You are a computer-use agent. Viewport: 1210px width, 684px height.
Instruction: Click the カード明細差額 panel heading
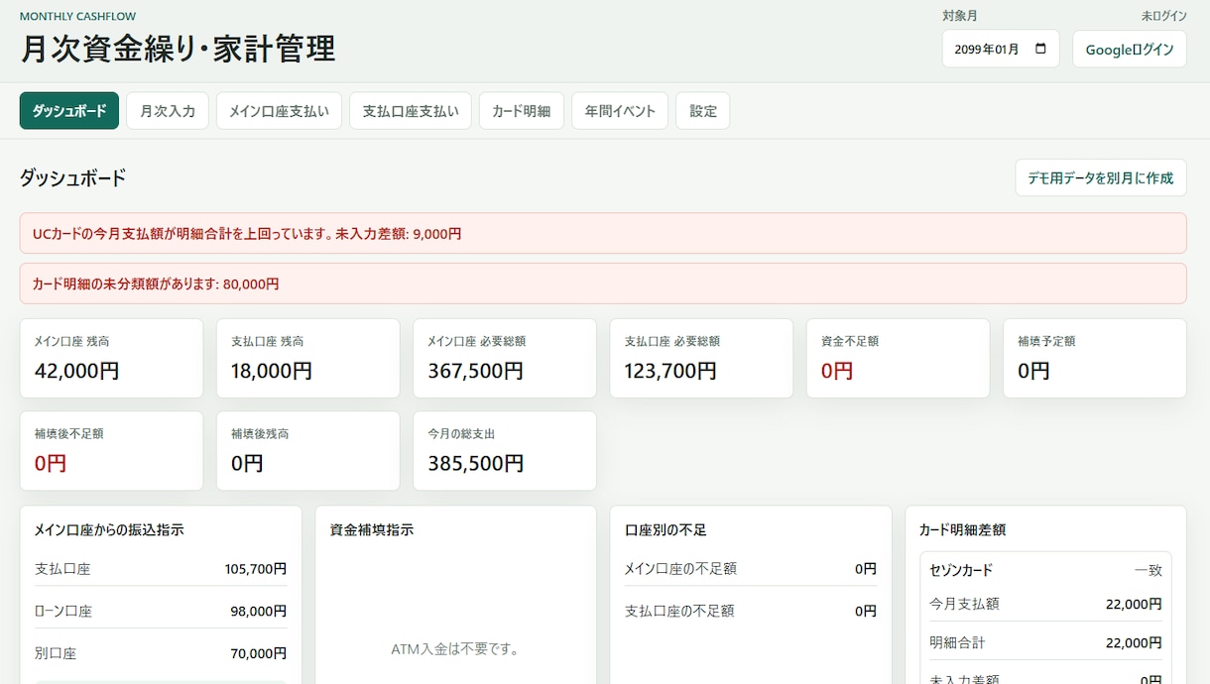click(962, 530)
